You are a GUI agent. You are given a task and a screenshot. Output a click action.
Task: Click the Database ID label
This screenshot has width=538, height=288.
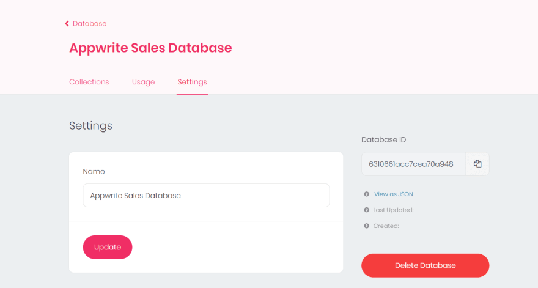(383, 139)
